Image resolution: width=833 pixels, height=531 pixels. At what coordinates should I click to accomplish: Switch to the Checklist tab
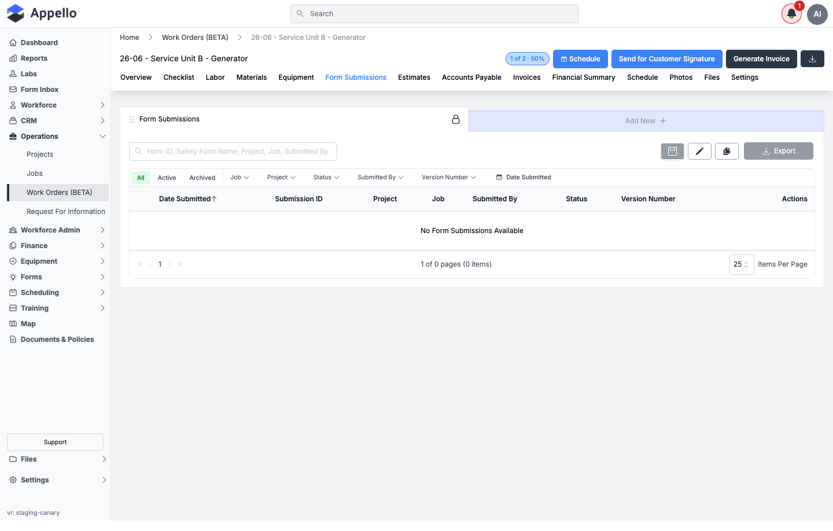click(x=179, y=78)
